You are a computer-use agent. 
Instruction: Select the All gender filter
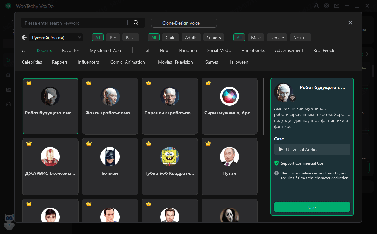coord(239,38)
